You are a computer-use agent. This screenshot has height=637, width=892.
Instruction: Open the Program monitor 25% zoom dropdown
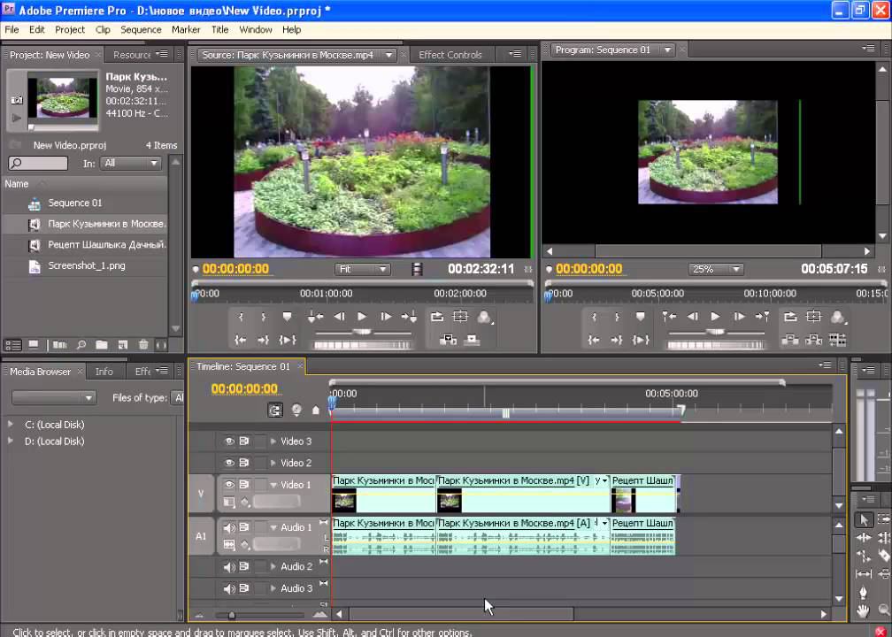click(x=714, y=269)
